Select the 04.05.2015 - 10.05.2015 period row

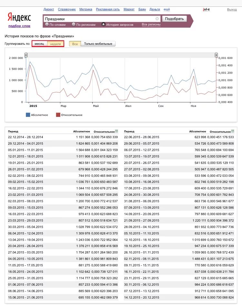point(63,259)
